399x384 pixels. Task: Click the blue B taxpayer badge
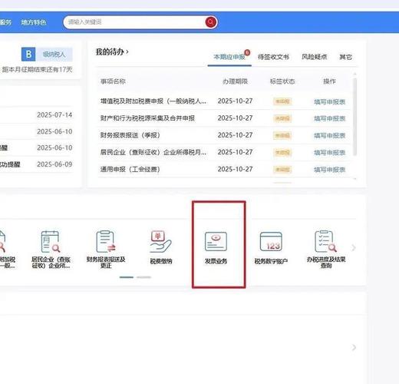(x=28, y=55)
